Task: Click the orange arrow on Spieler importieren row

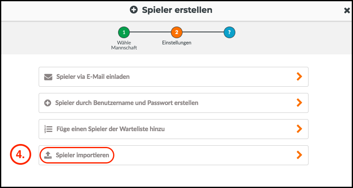Action: click(299, 155)
